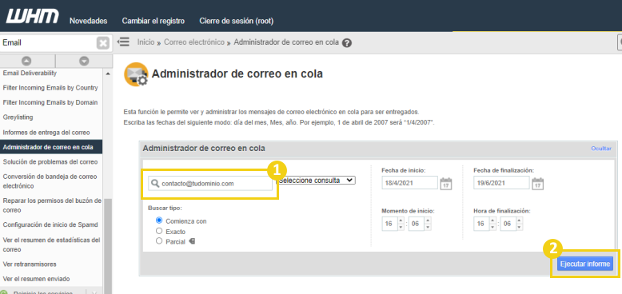Screen dimensions: 622x294
Task: Click the sidebar vertical scrollbar thumb
Action: pos(108,245)
